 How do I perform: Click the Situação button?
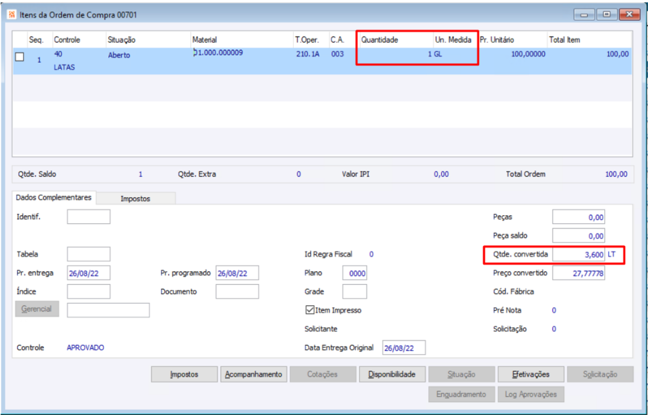click(462, 375)
